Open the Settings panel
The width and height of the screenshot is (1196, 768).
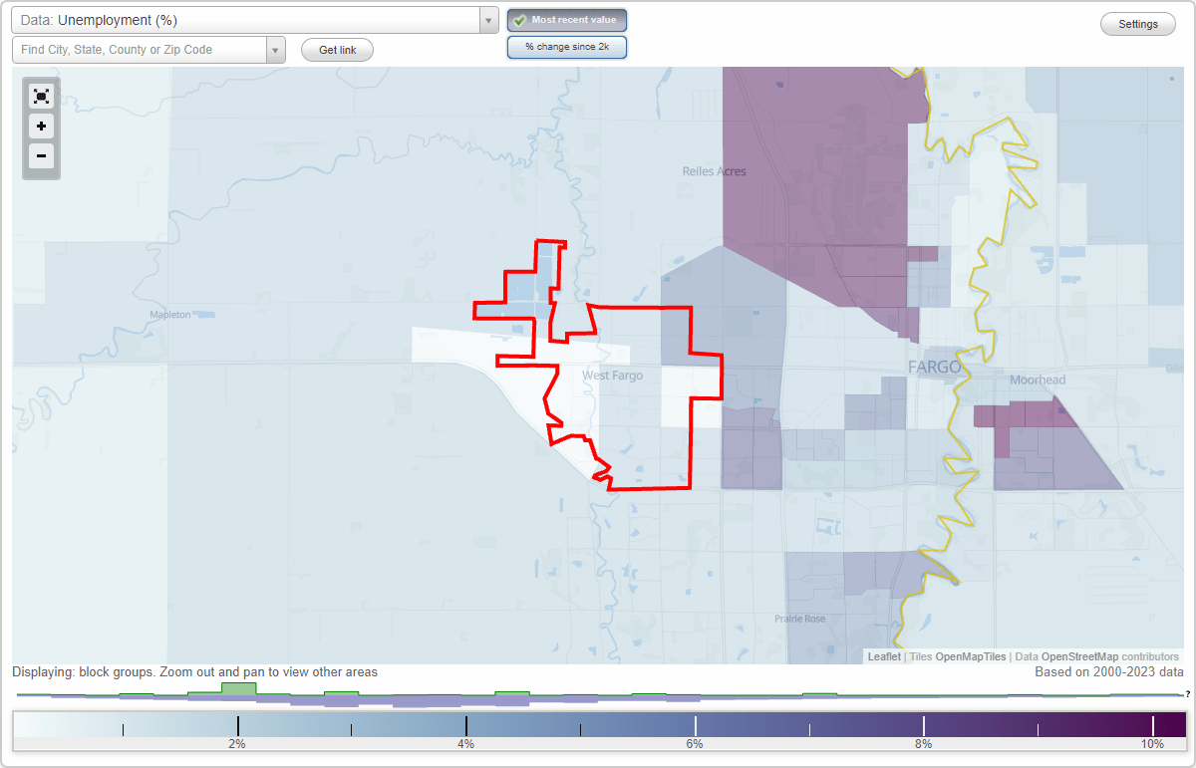click(1137, 23)
